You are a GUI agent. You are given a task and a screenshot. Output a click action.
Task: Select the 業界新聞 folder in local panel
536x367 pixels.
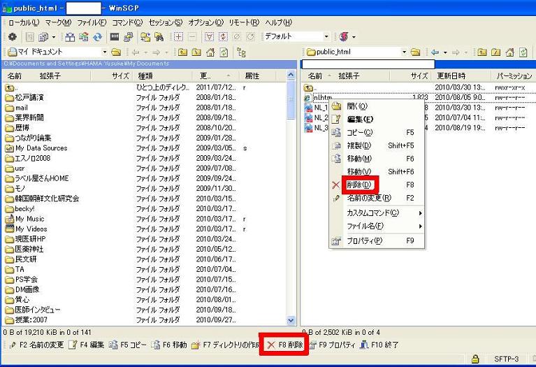click(x=29, y=117)
